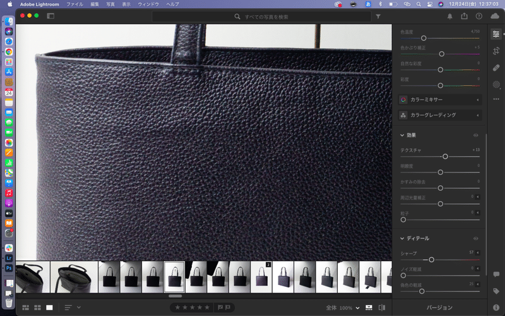Image resolution: width=505 pixels, height=316 pixels.
Task: Open the 写真 menu
Action: click(x=110, y=4)
